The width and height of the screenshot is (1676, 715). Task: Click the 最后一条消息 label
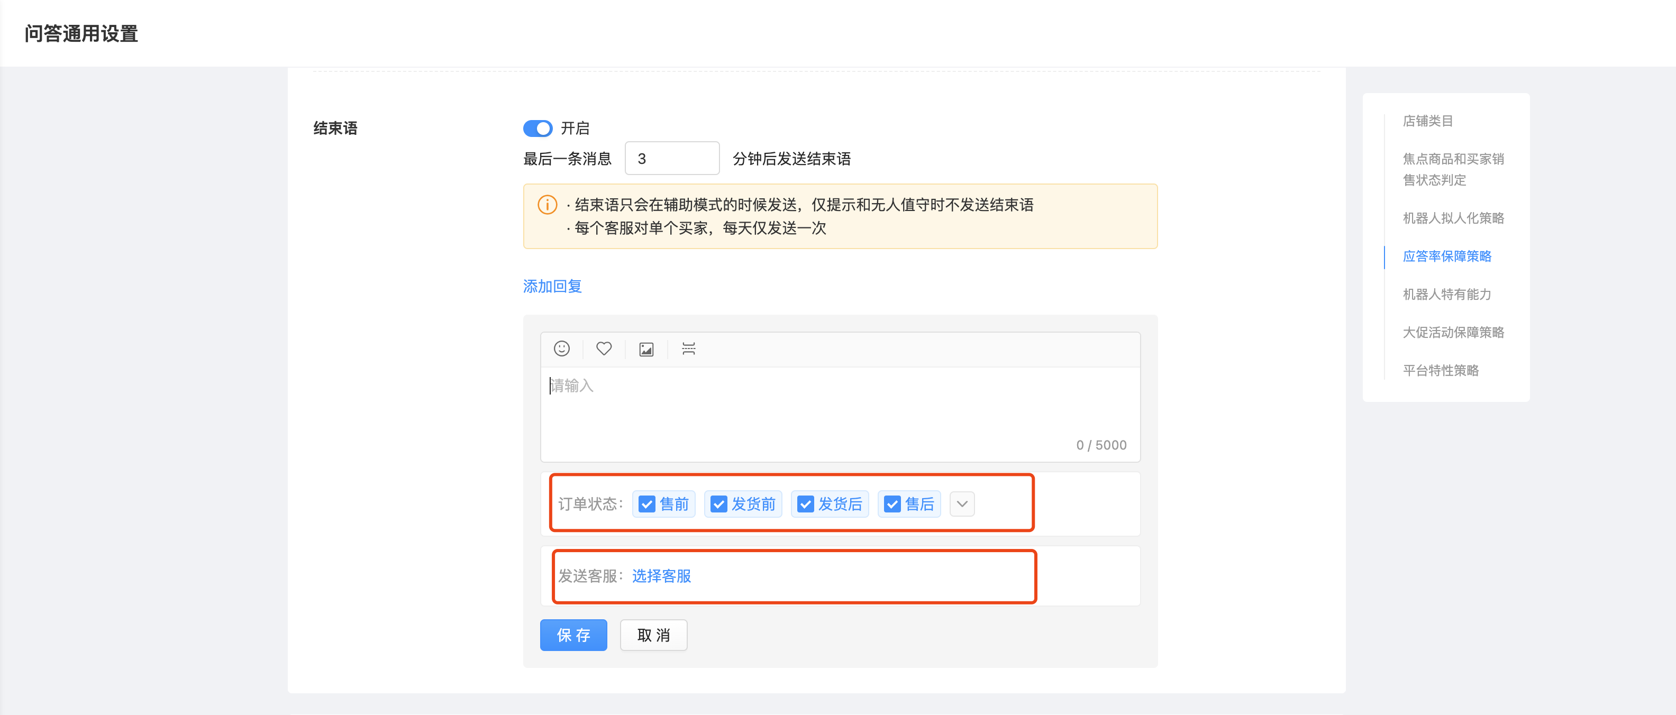[567, 159]
